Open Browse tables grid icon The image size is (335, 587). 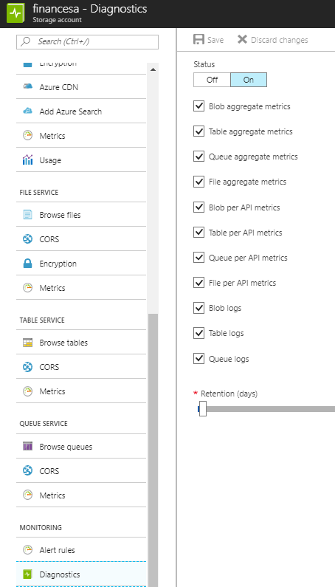[28, 343]
